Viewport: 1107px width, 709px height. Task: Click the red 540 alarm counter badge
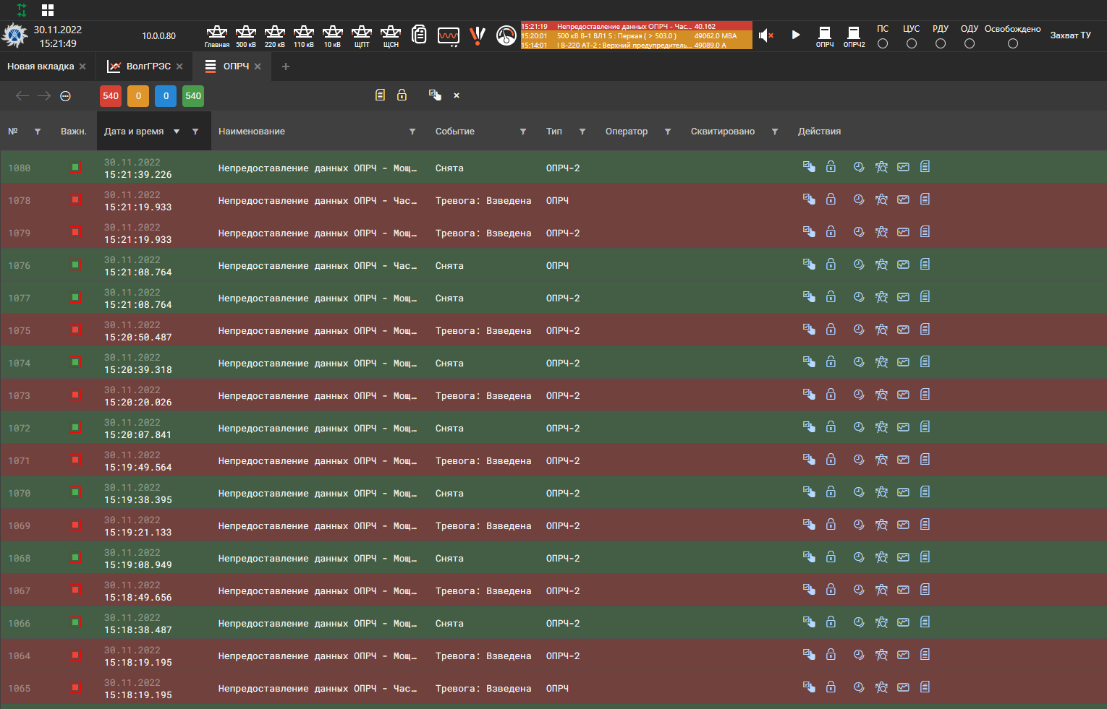111,96
